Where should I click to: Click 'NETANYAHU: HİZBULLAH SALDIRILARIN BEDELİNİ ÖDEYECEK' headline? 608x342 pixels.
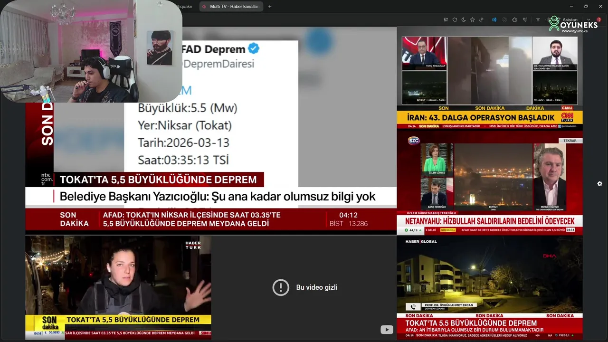coord(490,221)
